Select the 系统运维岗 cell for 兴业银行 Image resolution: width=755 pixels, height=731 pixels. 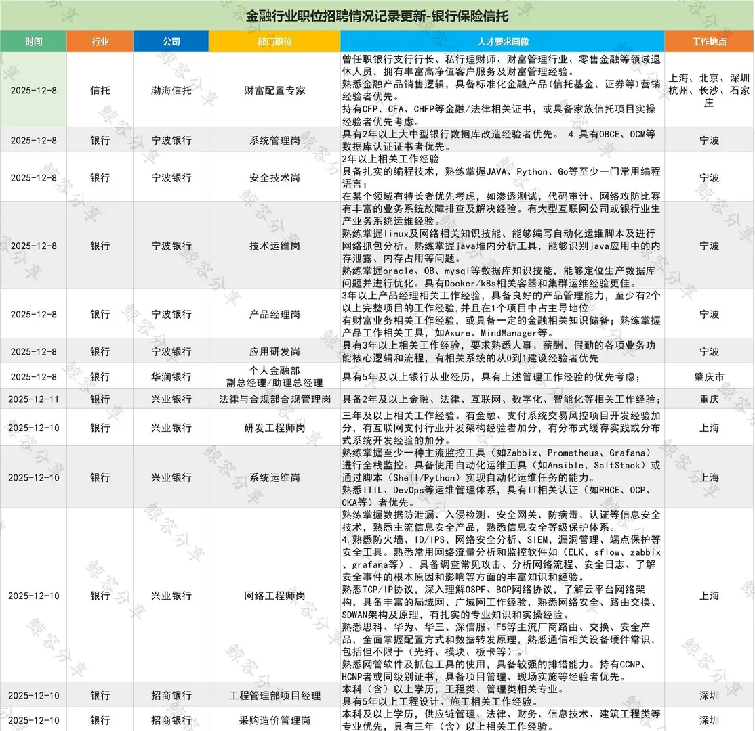click(x=274, y=477)
